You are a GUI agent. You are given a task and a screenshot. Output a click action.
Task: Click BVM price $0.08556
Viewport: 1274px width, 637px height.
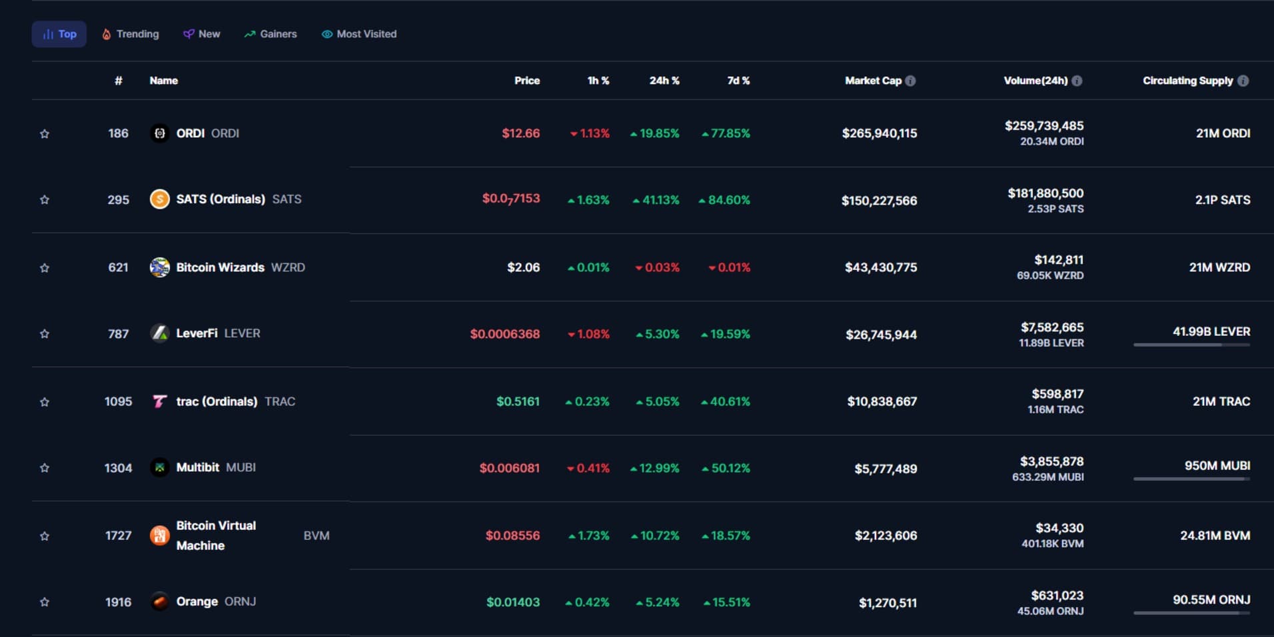pos(512,535)
